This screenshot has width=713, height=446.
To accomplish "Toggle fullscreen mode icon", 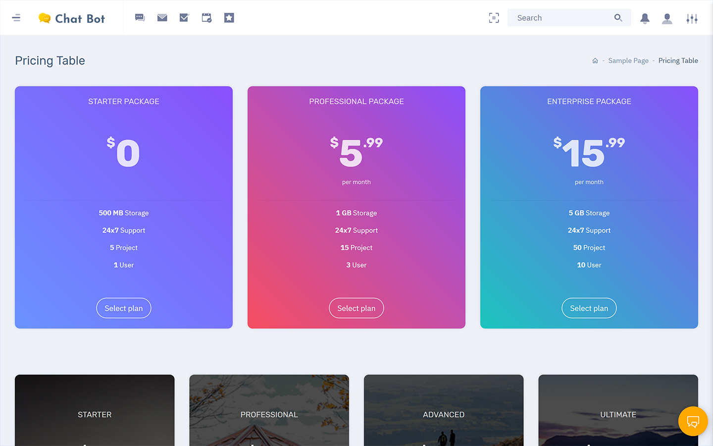I will tap(494, 18).
